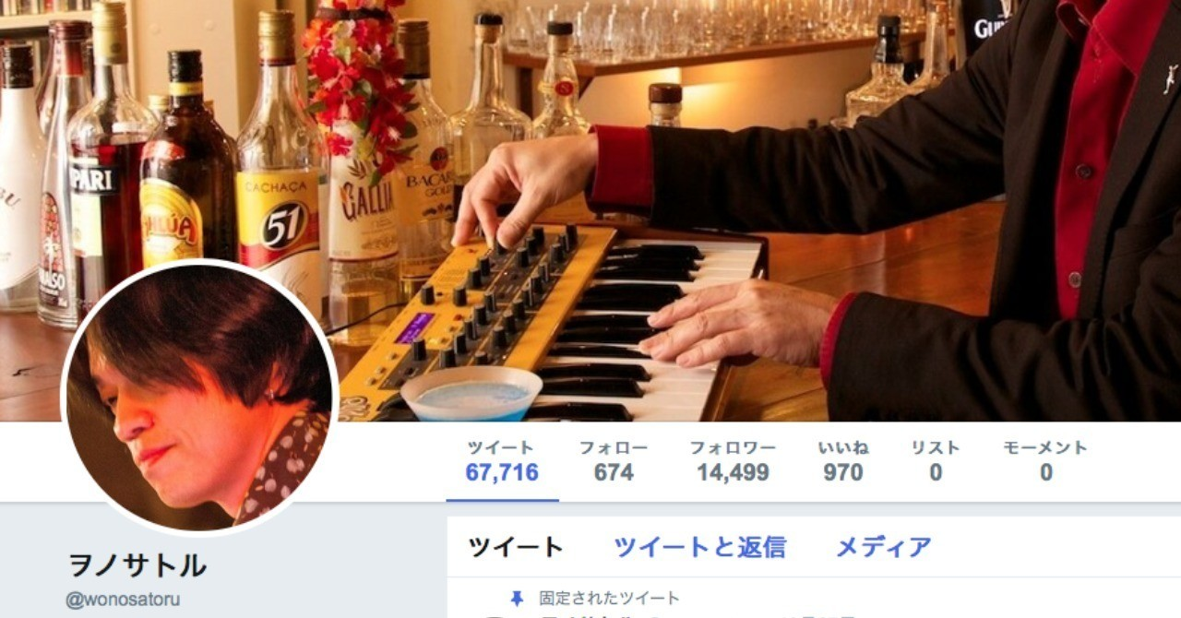Screen dimensions: 1181x618
Task: Click the pinned tweet pushpin icon
Action: 516,599
